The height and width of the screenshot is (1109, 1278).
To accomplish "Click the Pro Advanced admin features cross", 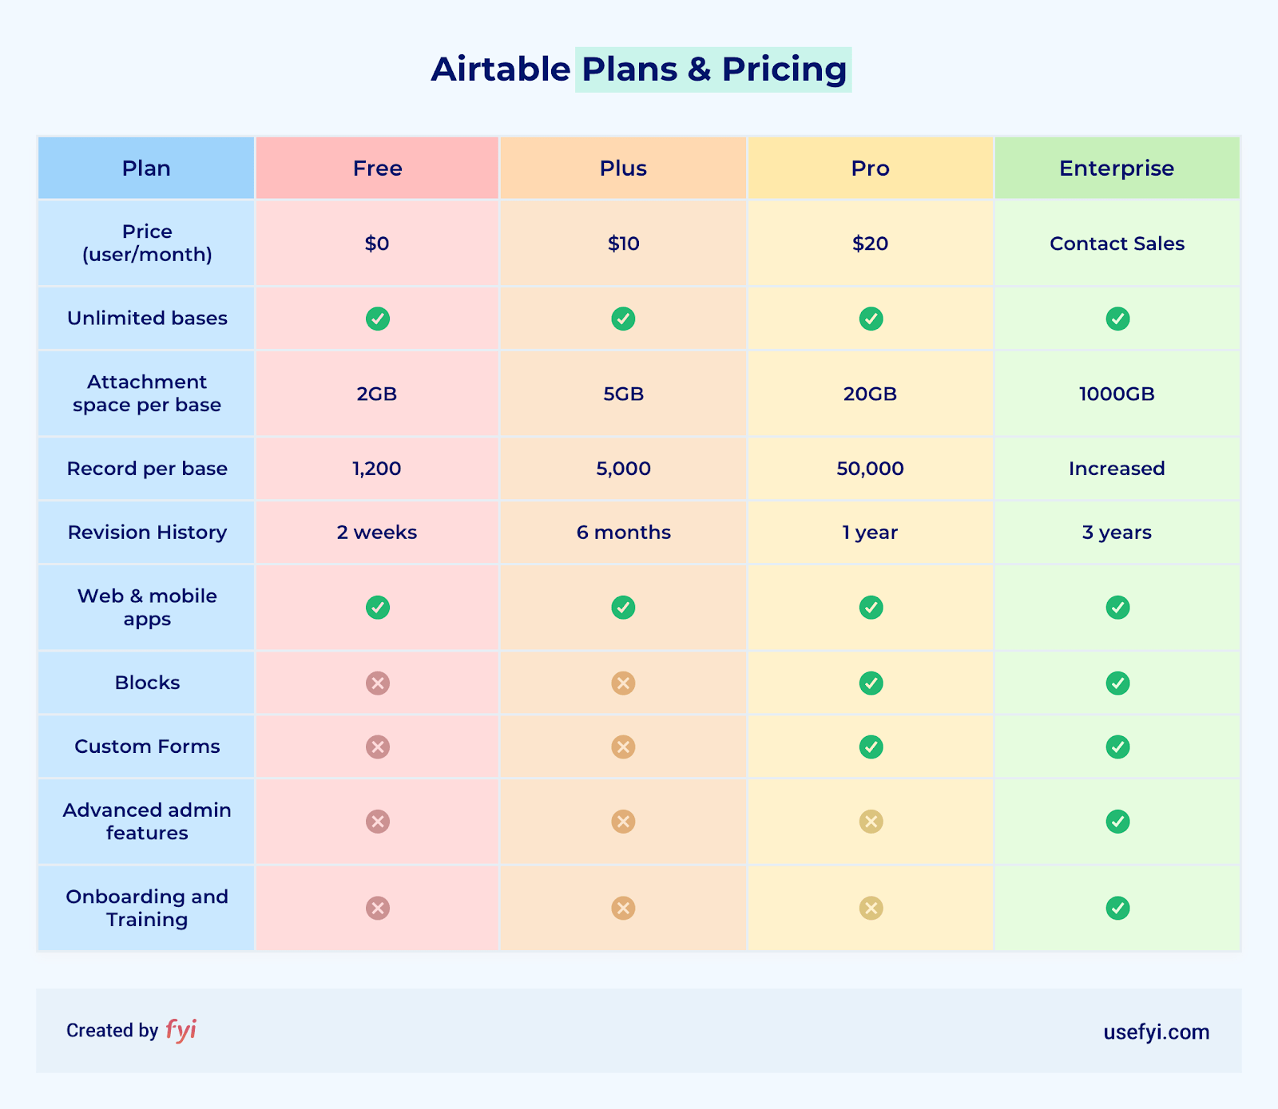I will 871,822.
